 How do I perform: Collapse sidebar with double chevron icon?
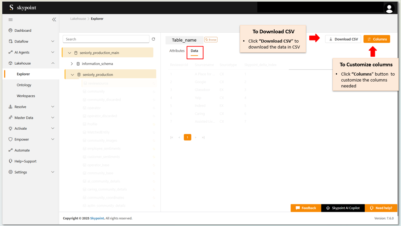54,20
